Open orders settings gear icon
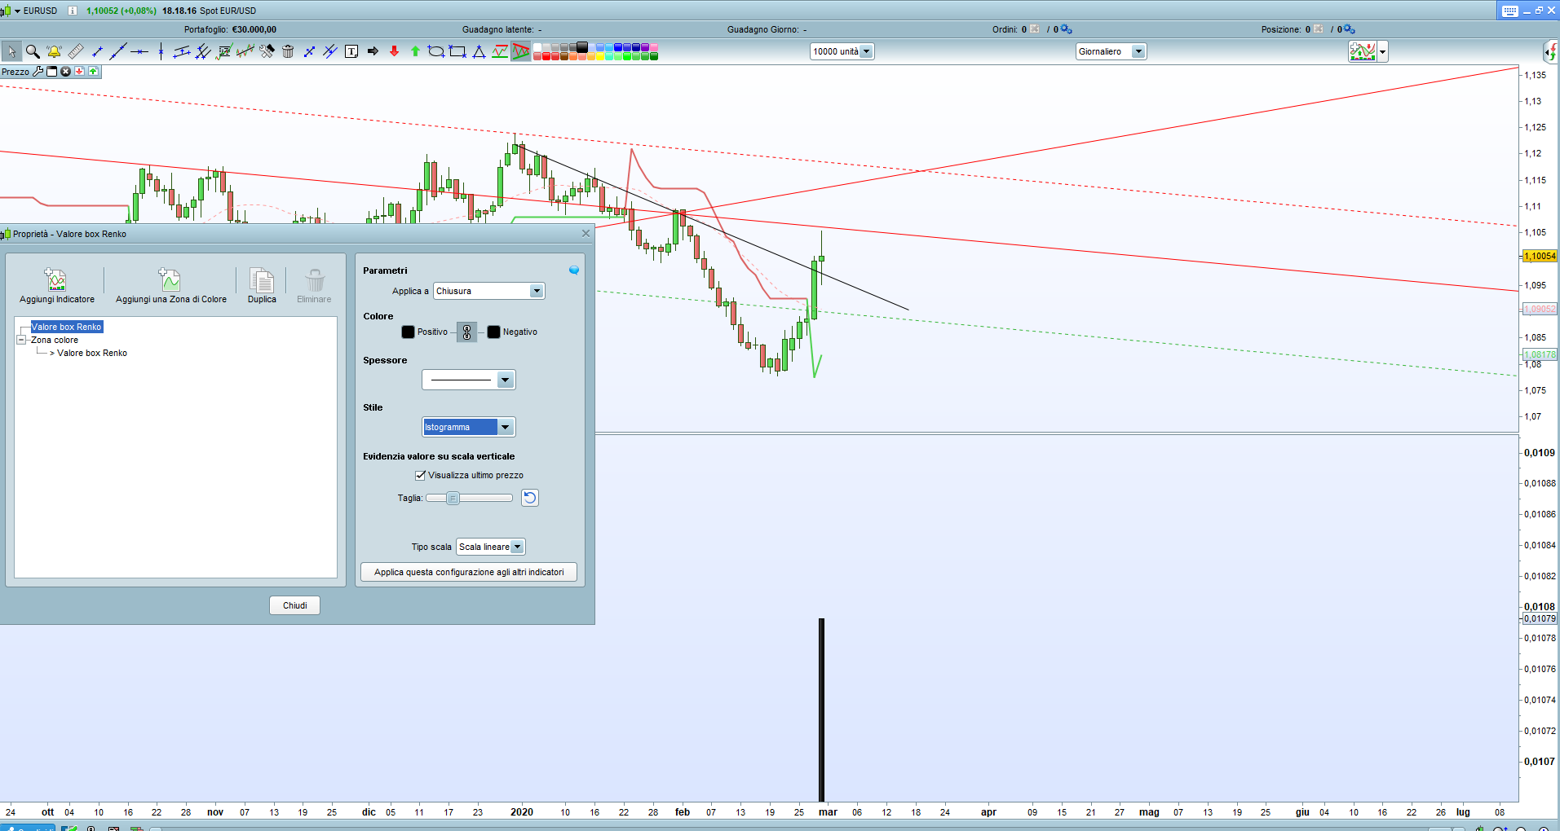This screenshot has width=1560, height=831. pos(1066,29)
